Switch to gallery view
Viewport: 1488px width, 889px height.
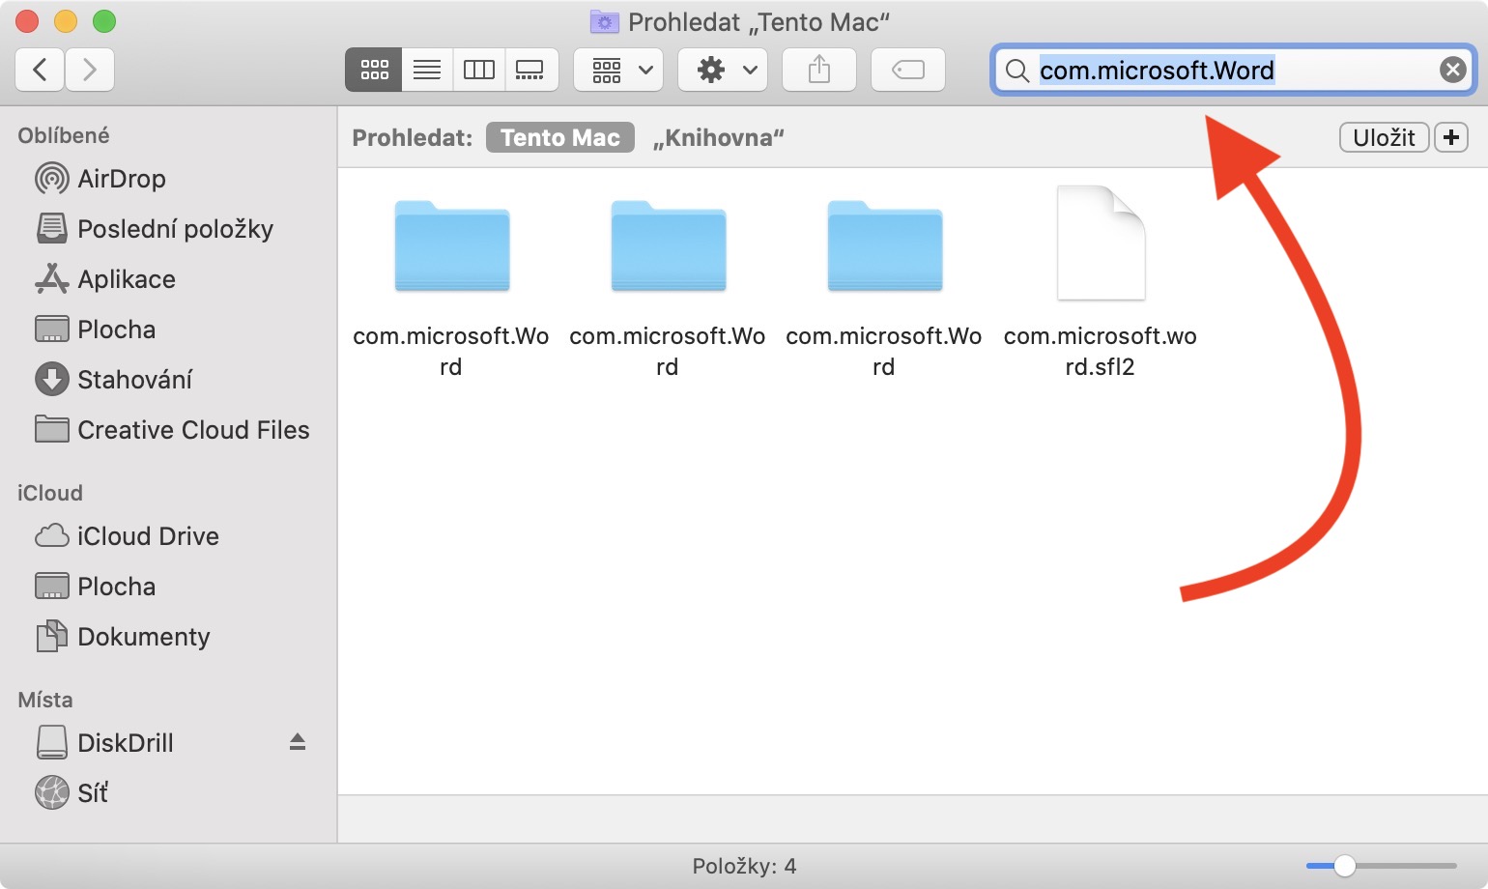click(x=531, y=70)
